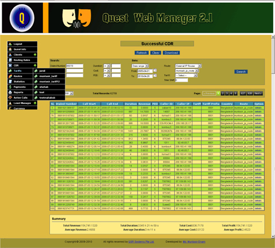Viewport: 275px width, 248px height.
Task: Open QSR Systems Pte Ltd link
Action: 141,242
